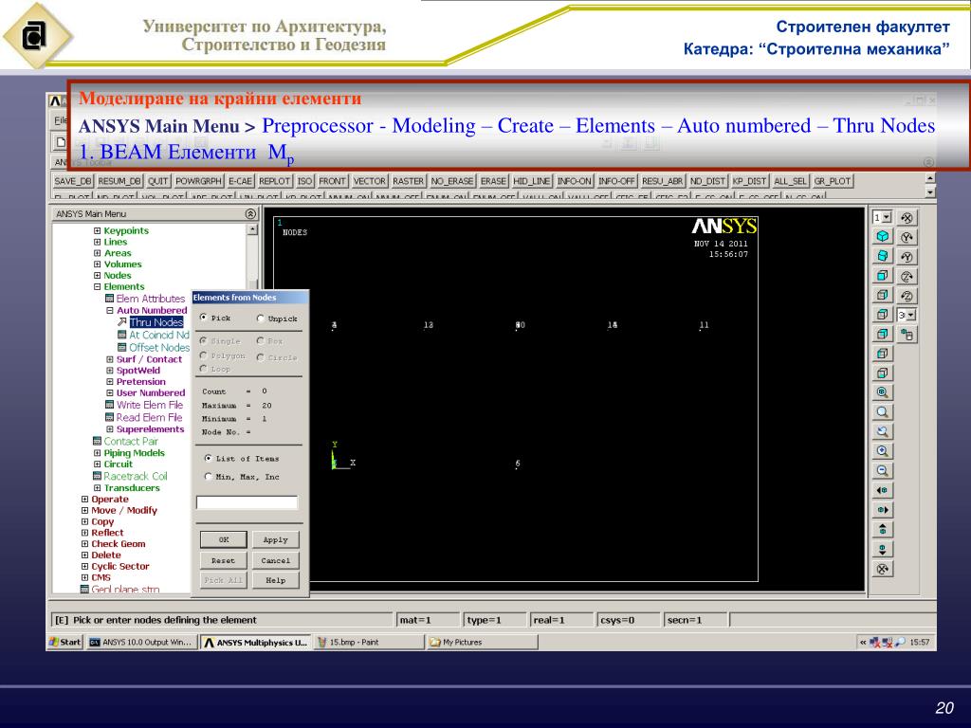
Task: Click Main Menu scrollbar up arrow
Action: tap(252, 229)
